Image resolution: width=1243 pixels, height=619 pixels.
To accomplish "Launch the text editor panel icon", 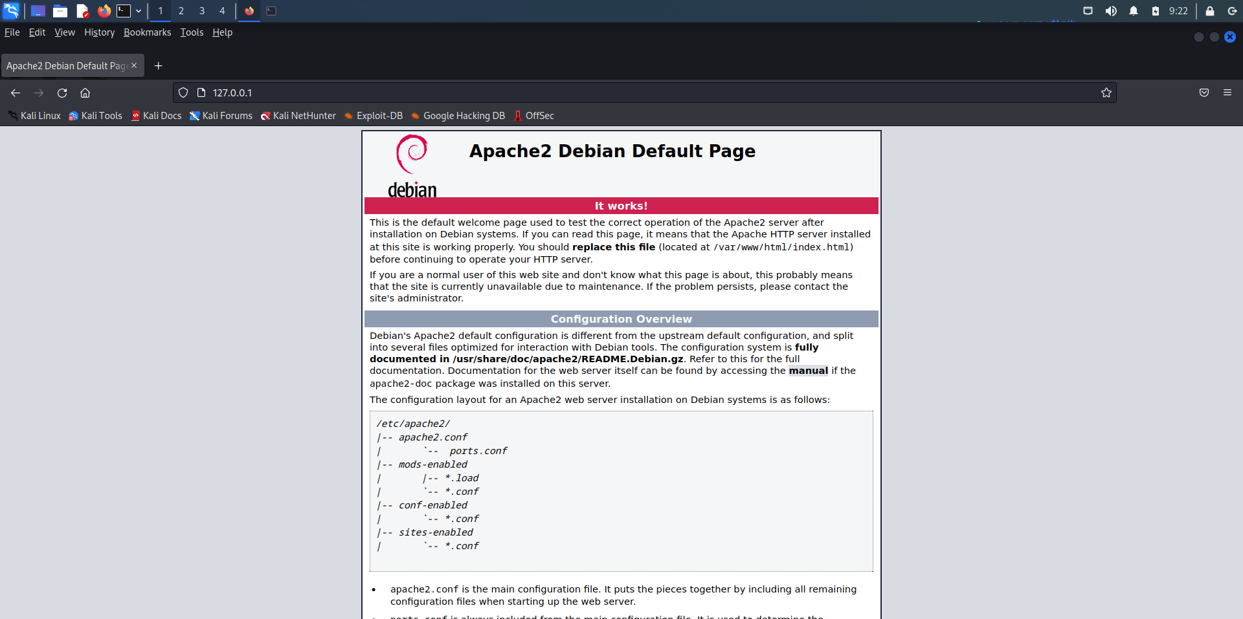I will (82, 11).
